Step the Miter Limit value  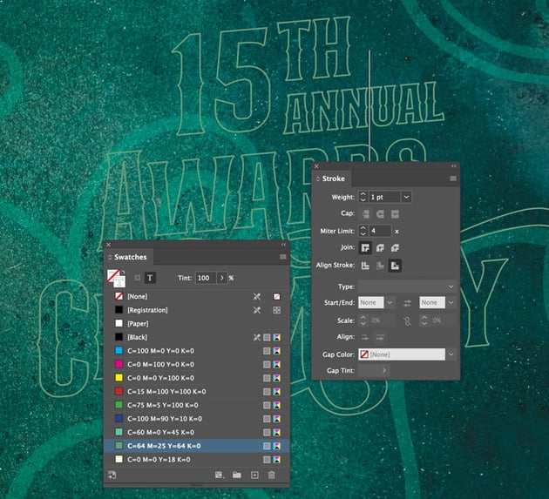363,231
